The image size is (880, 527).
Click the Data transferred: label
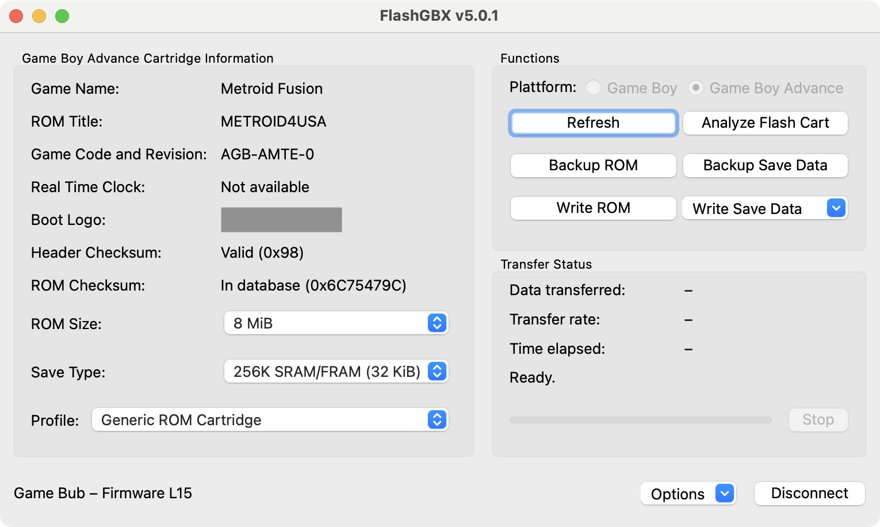click(x=567, y=290)
